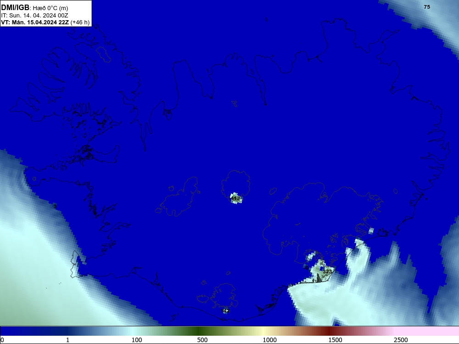Image resolution: width=459 pixels, height=344 pixels.
Task: Select the 'IT: Sun. 14. 04. 2024 00Z' line
Action: point(34,16)
